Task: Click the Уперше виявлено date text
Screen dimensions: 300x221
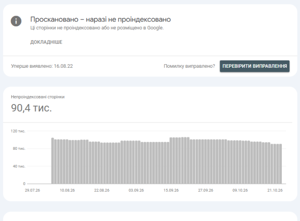Action: coord(42,66)
